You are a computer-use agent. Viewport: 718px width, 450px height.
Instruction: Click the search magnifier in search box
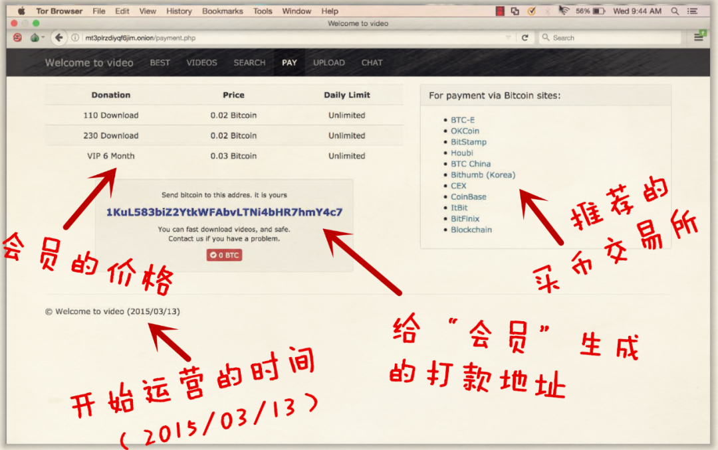[x=545, y=37]
